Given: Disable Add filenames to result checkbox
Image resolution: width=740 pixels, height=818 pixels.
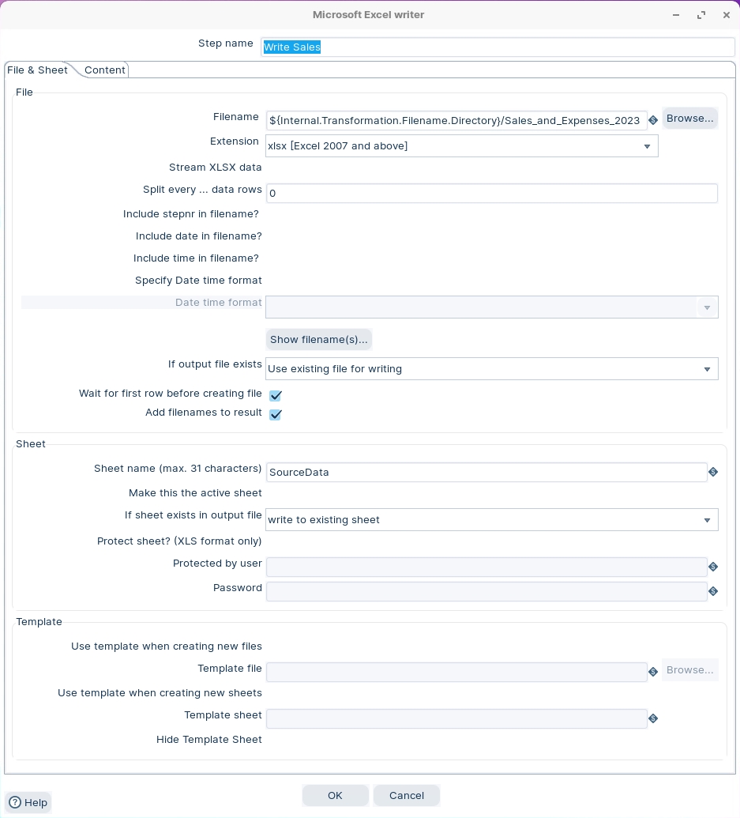Looking at the screenshot, I should pos(276,414).
